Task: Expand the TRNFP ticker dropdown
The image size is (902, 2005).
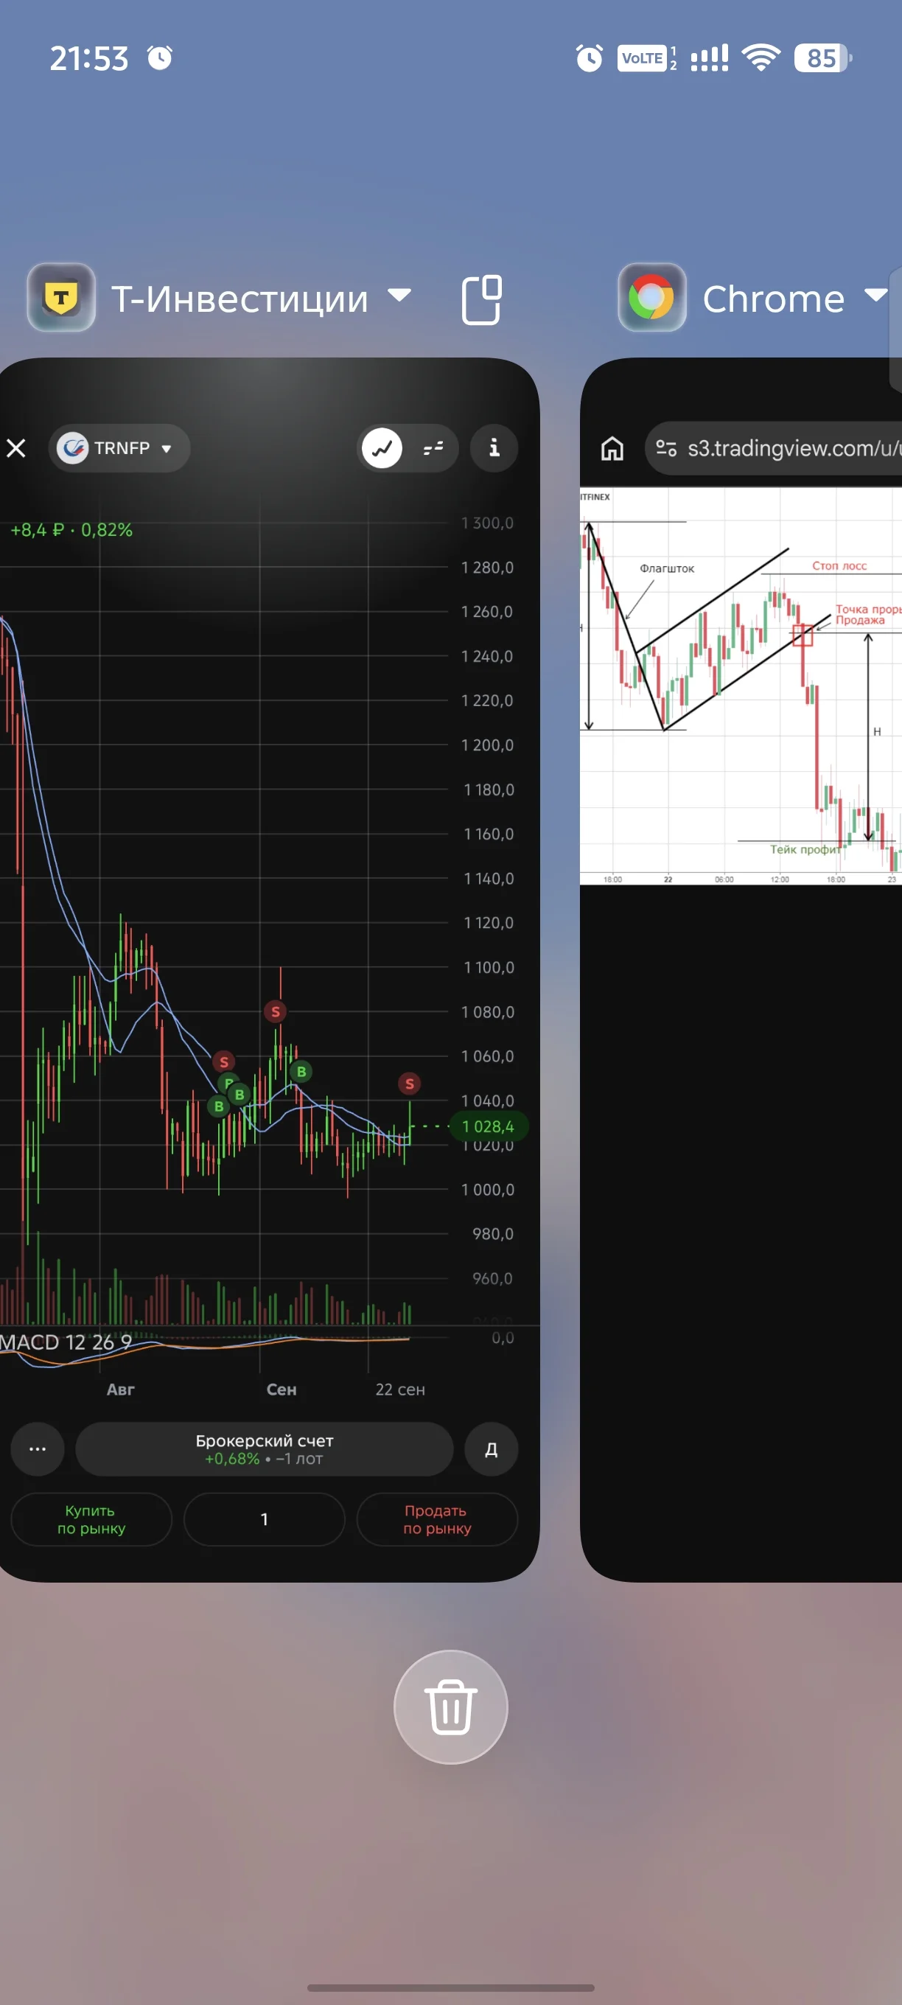Action: pyautogui.click(x=119, y=447)
